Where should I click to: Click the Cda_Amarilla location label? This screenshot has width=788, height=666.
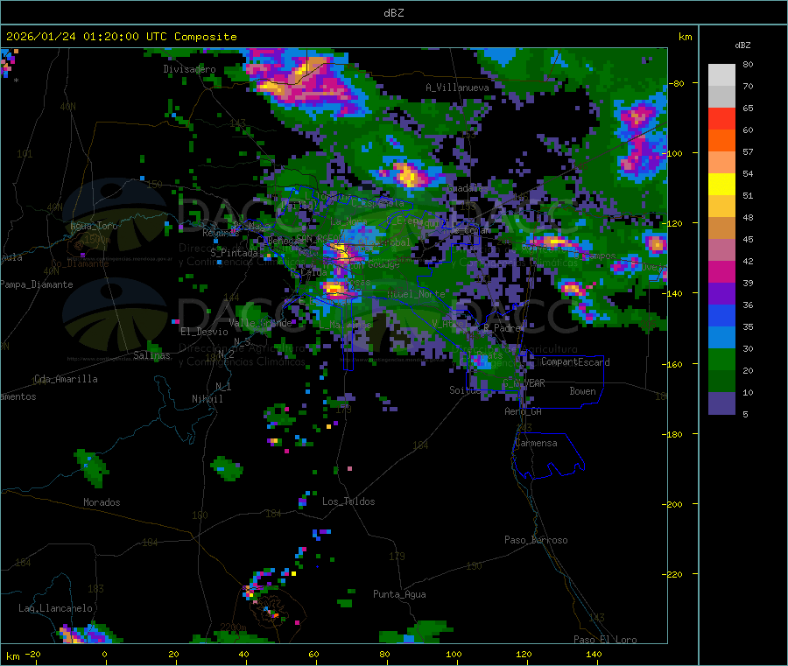click(x=66, y=379)
